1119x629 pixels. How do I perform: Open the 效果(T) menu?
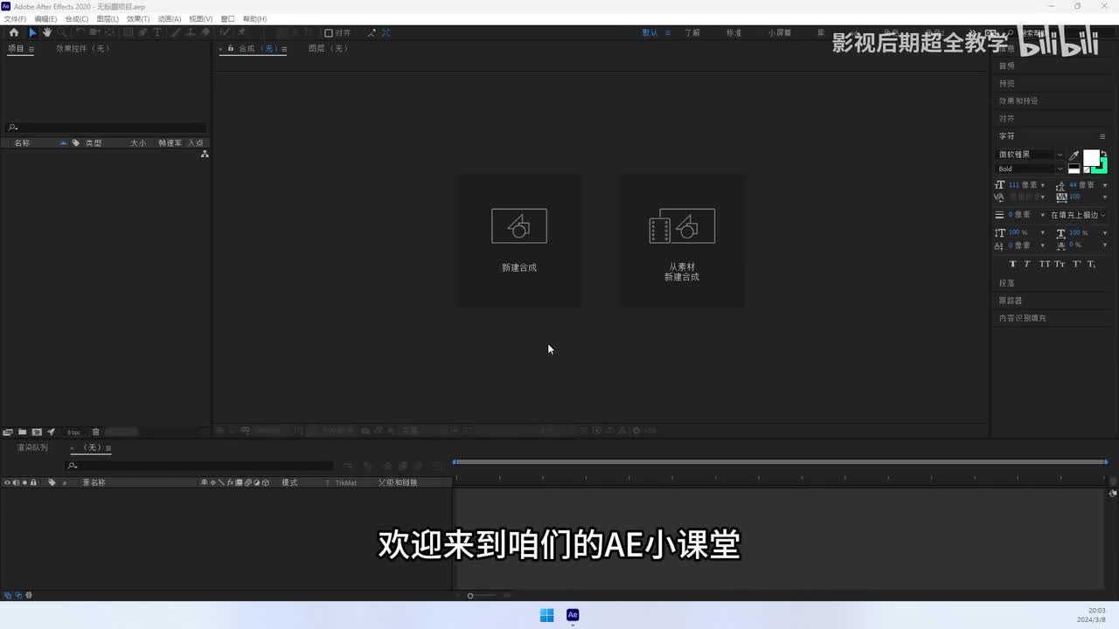[138, 18]
